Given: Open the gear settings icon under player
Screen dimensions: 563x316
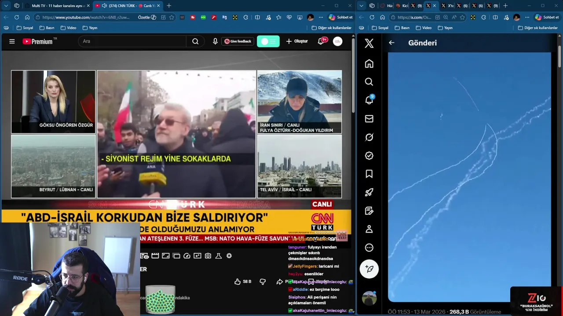Looking at the screenshot, I should coord(229,255).
